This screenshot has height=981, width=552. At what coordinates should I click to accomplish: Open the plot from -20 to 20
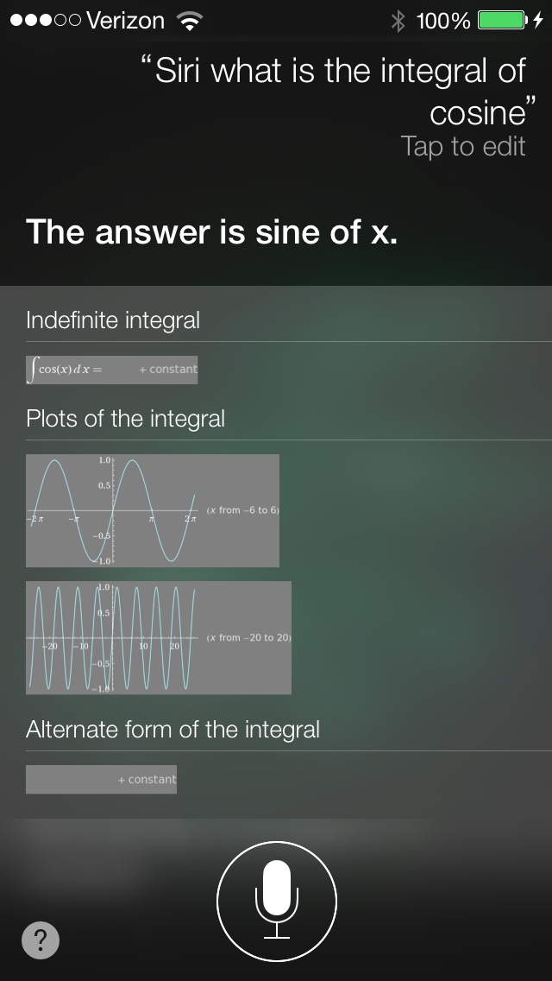(x=159, y=637)
